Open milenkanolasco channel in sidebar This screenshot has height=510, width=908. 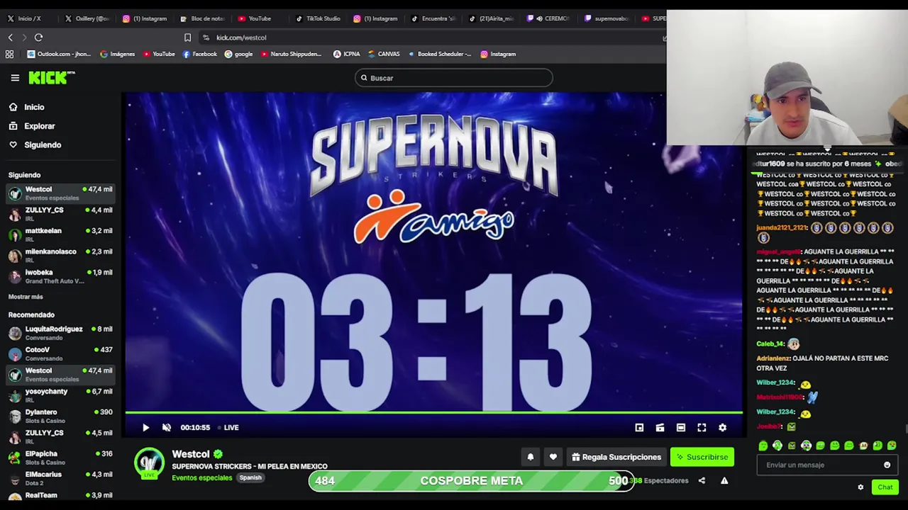60,255
